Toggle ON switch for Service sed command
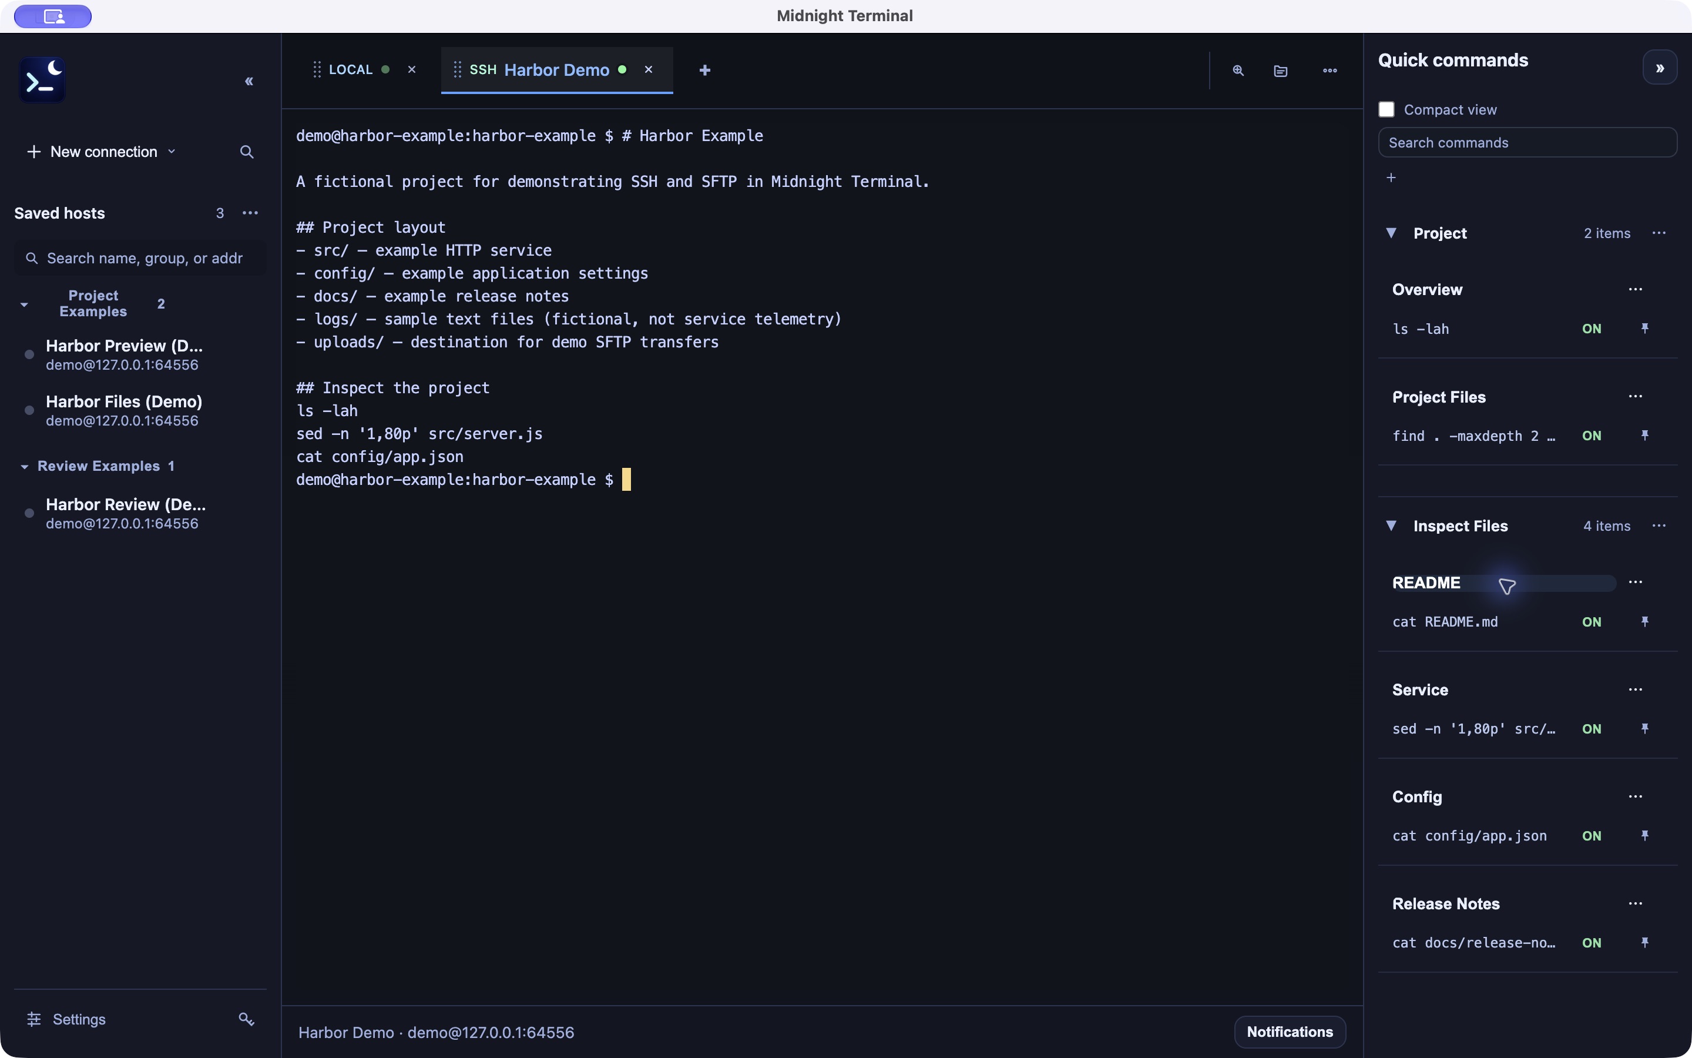This screenshot has height=1058, width=1692. coord(1592,728)
